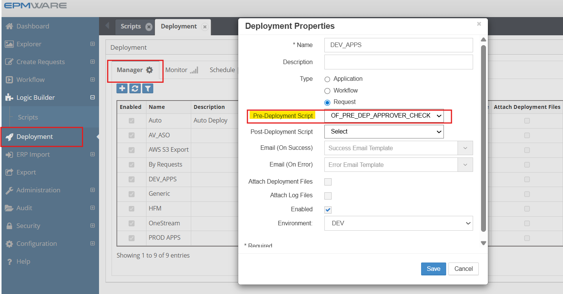The width and height of the screenshot is (563, 294).
Task: Open the Pre-Deployment Script dropdown
Action: point(384,116)
